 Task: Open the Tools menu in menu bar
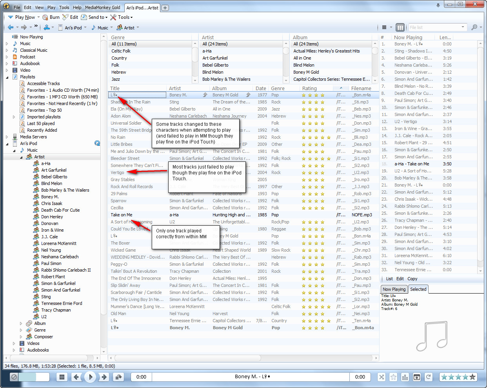tap(64, 7)
